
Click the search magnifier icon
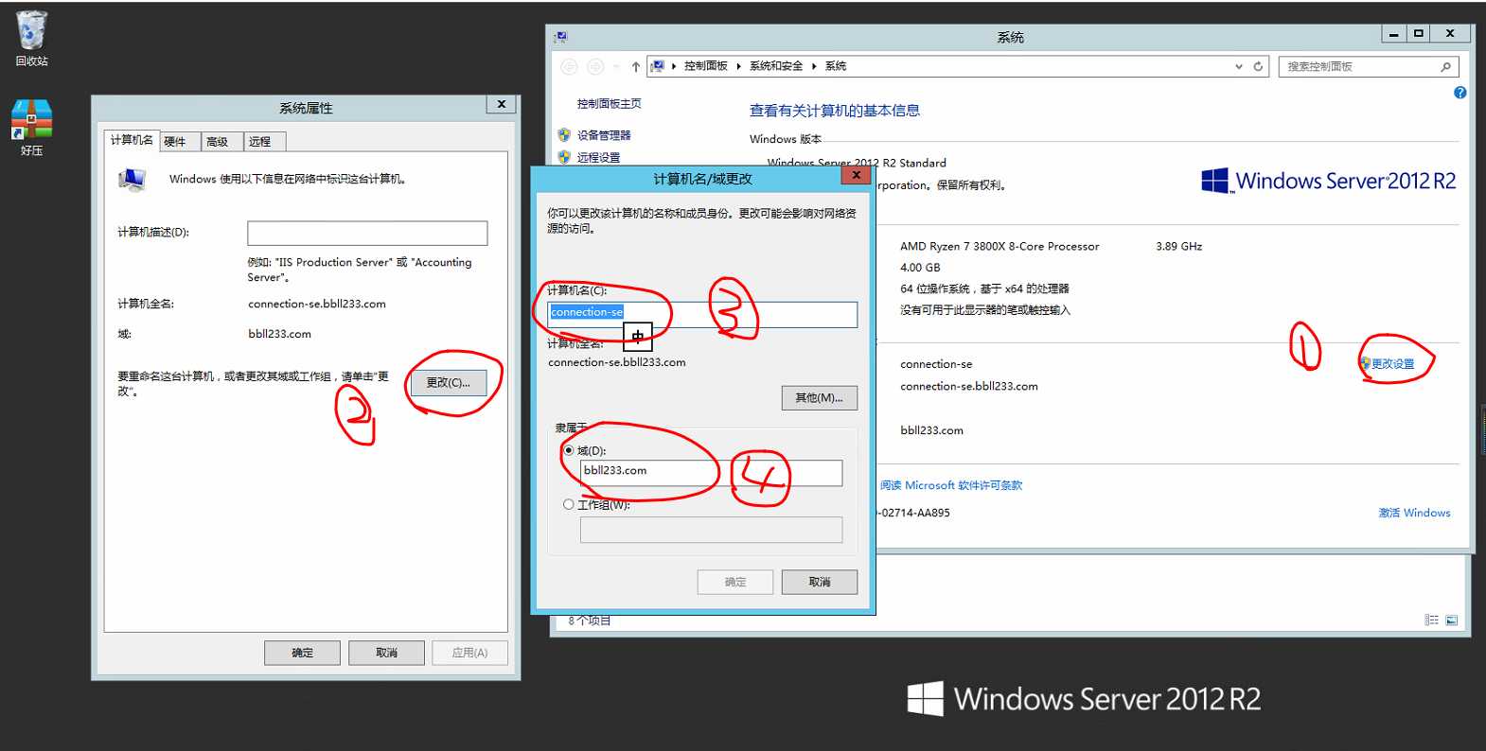1445,66
